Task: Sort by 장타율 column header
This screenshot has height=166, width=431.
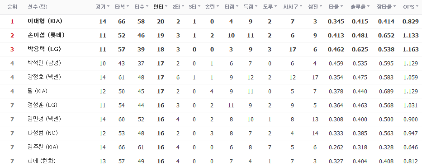Action: [387, 7]
